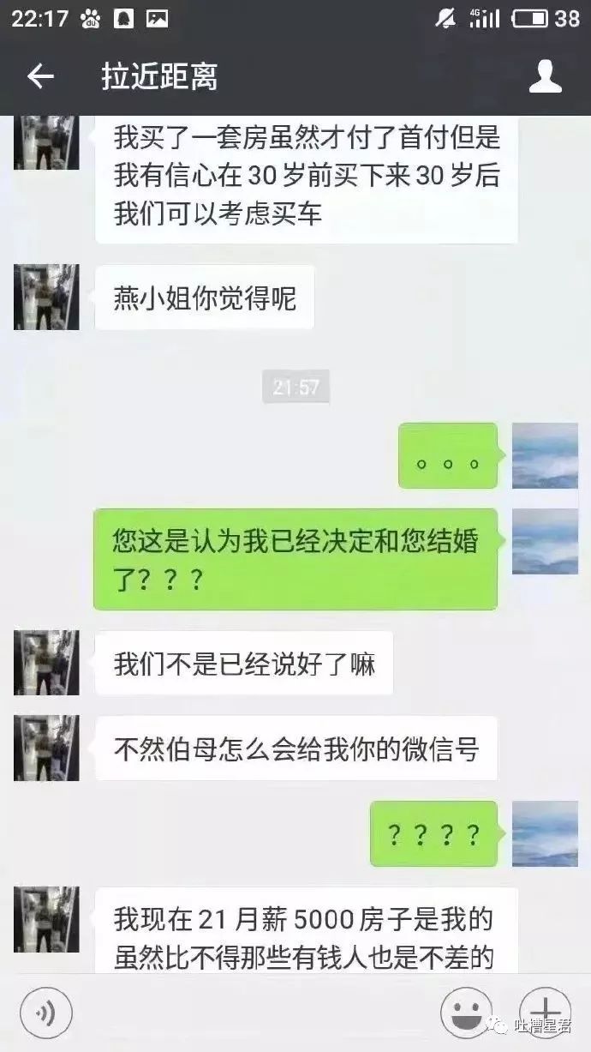Open the plus attachments menu
This screenshot has height=1052, width=591.
545,1014
